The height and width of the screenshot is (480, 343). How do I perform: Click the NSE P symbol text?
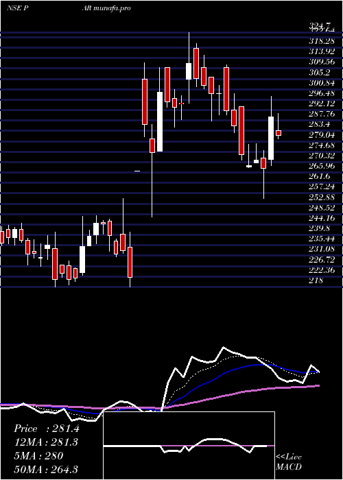tap(18, 8)
